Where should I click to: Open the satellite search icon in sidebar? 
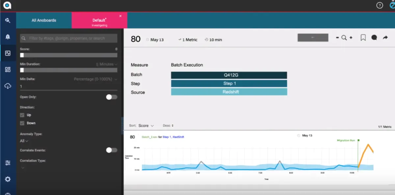point(8,20)
